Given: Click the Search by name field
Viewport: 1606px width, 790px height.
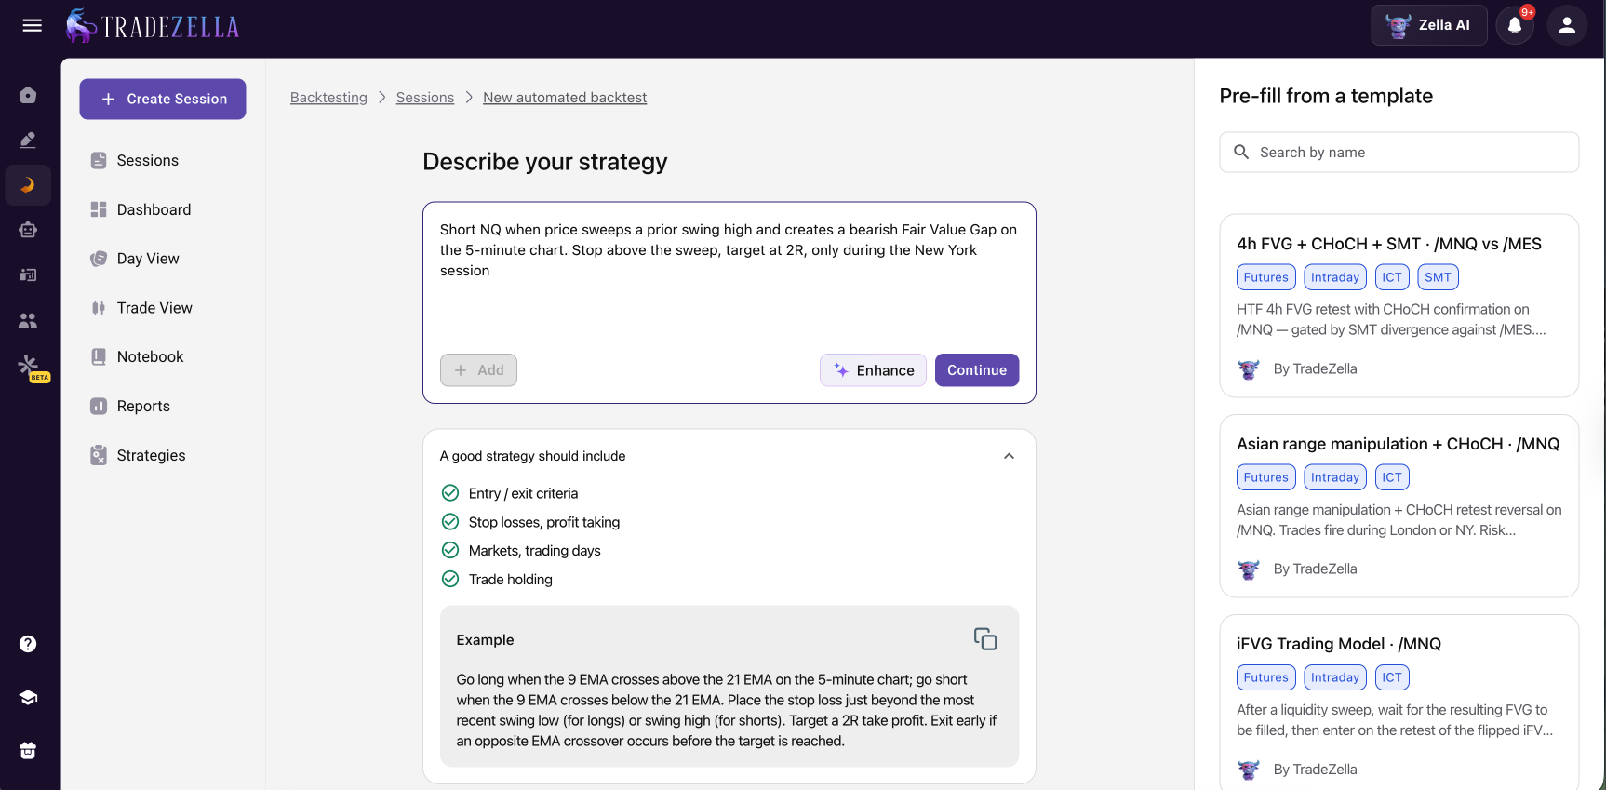Looking at the screenshot, I should pyautogui.click(x=1399, y=153).
